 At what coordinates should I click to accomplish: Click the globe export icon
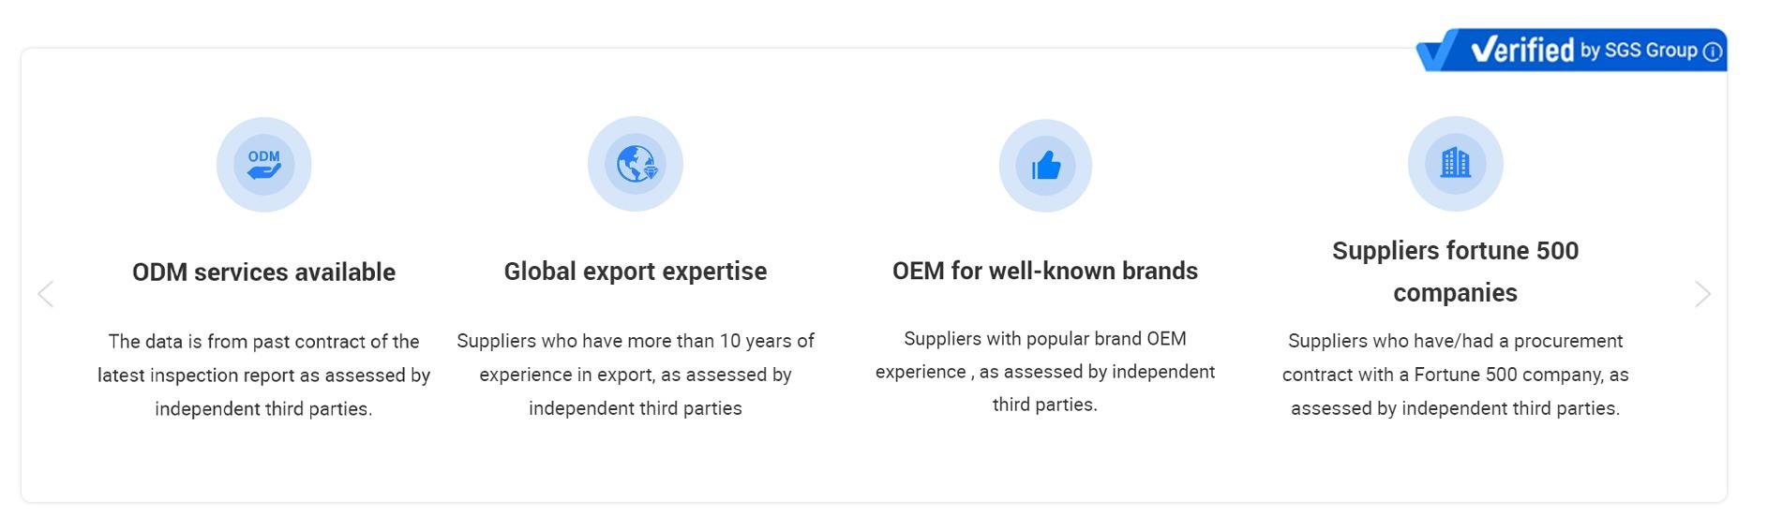tap(636, 164)
